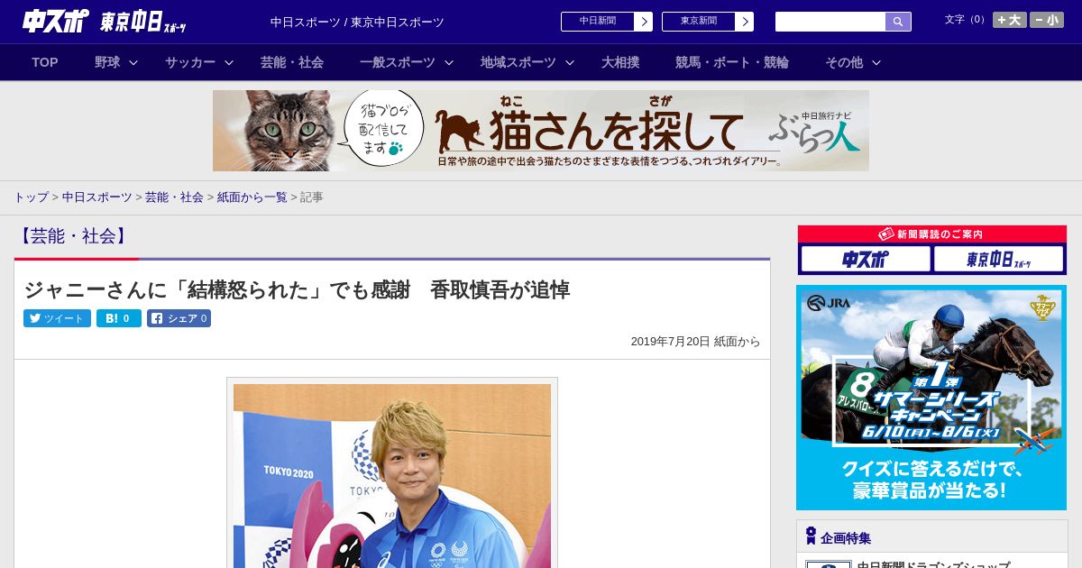
Task: Share article via Facebook シェア button
Action: 179,318
